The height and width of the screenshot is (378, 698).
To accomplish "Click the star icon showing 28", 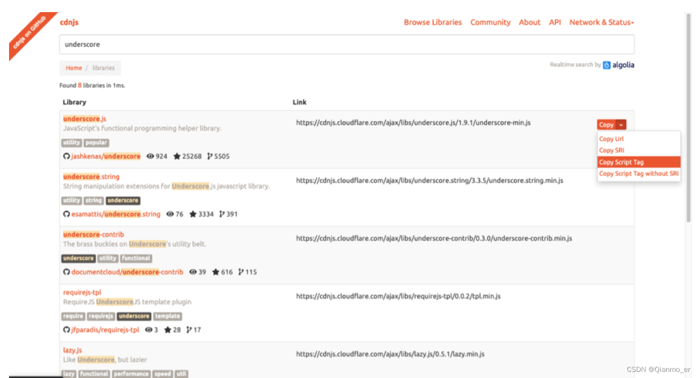I will point(167,330).
